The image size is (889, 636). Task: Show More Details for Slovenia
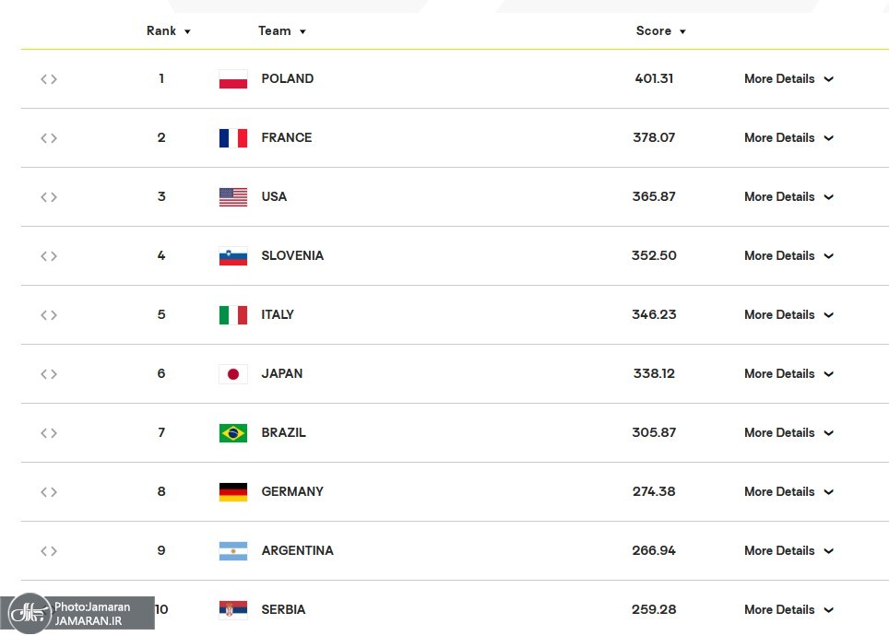tap(788, 256)
